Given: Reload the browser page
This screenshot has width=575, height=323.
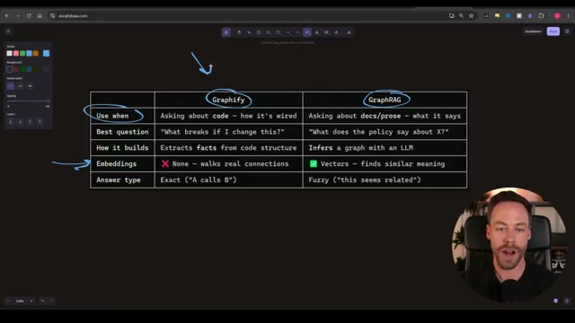Looking at the screenshot, I should point(29,16).
